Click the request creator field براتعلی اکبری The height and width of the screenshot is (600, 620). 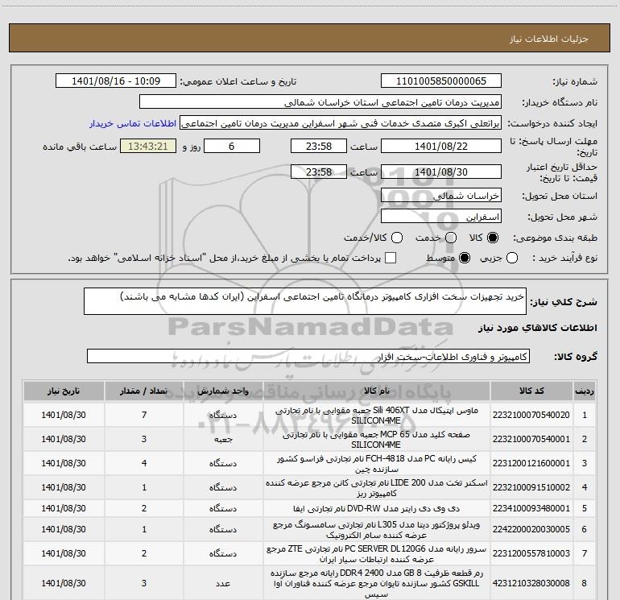tap(341, 123)
